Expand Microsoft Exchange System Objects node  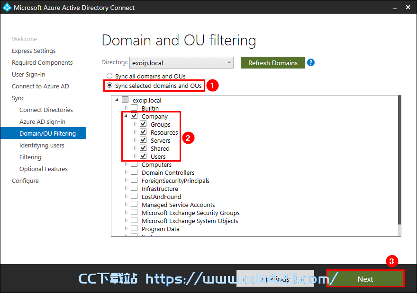(x=126, y=220)
